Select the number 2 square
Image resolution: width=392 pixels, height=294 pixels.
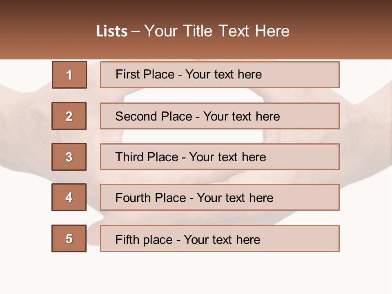[x=69, y=116]
